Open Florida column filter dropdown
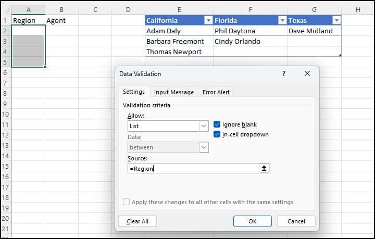This screenshot has height=239, width=375. point(282,20)
